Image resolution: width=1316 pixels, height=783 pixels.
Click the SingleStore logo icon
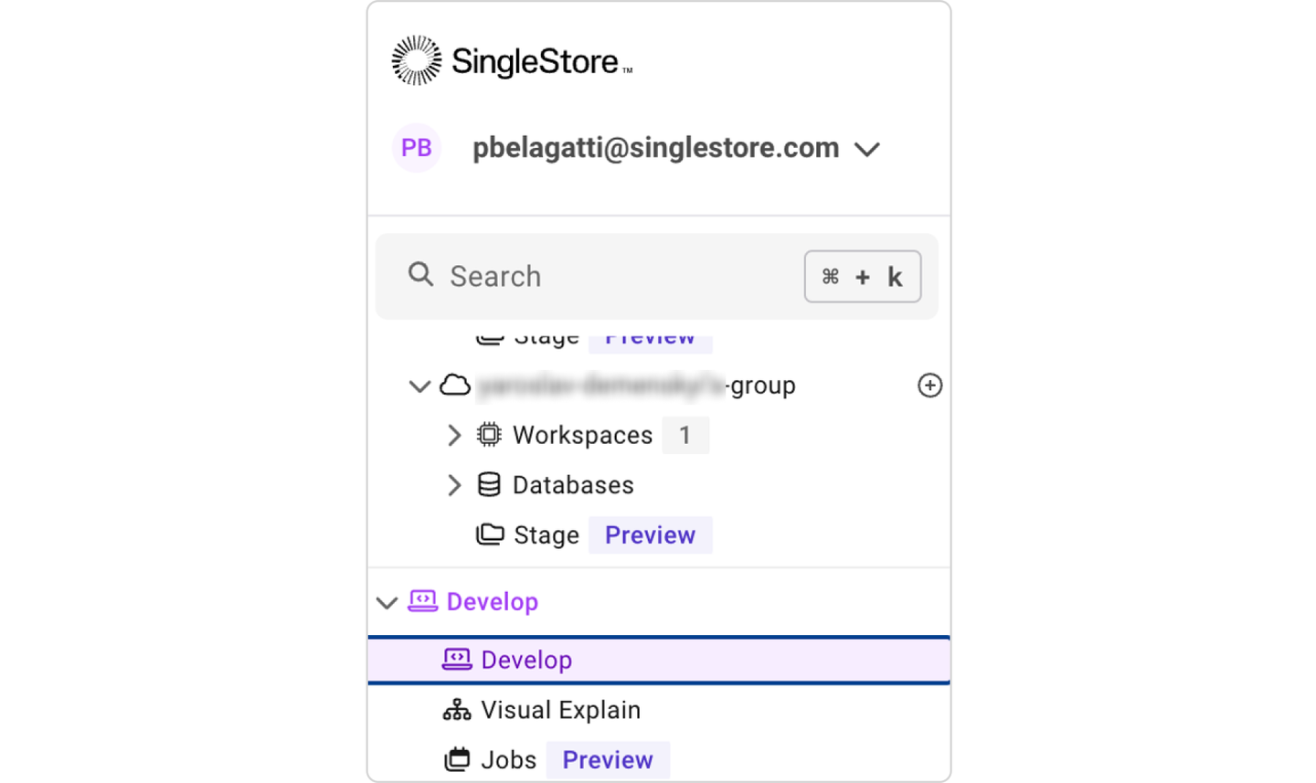(417, 60)
